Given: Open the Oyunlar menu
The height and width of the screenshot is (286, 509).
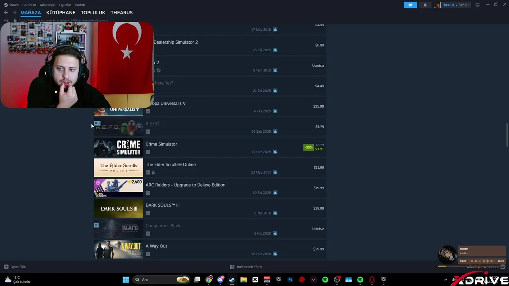Looking at the screenshot, I should pos(65,5).
